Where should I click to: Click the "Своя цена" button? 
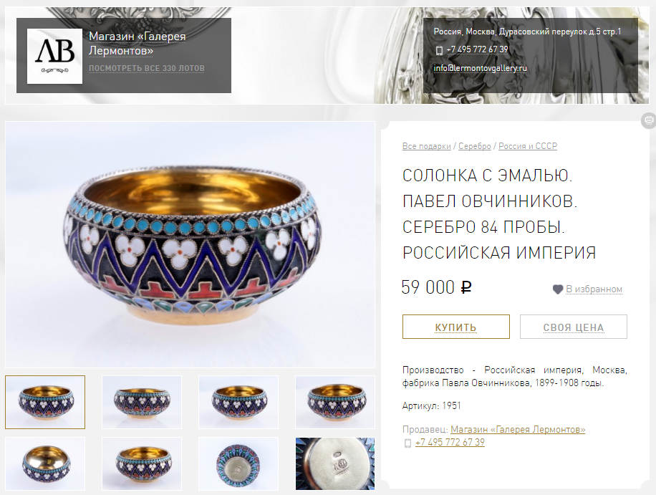tap(573, 327)
